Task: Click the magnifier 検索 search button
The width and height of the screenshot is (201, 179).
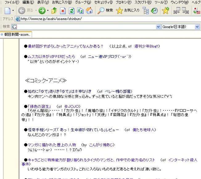Action: pyautogui.click(x=105, y=11)
